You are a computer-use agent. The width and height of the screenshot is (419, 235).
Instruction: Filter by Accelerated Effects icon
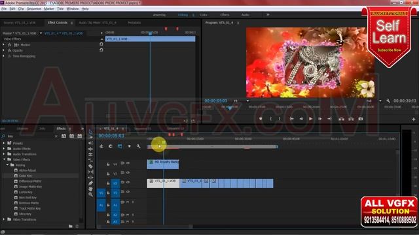[64, 136]
